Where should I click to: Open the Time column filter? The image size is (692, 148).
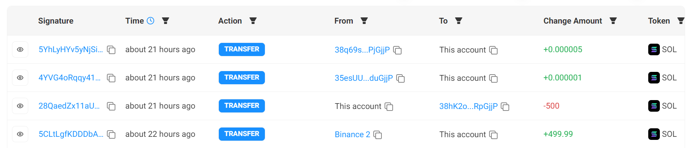tap(165, 21)
